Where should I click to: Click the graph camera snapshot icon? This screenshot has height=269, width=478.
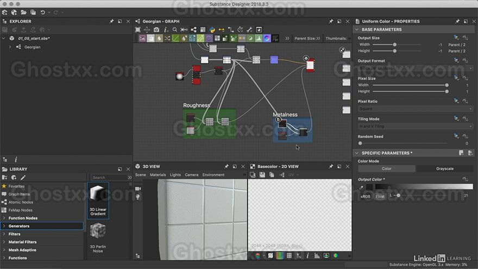[x=156, y=29]
